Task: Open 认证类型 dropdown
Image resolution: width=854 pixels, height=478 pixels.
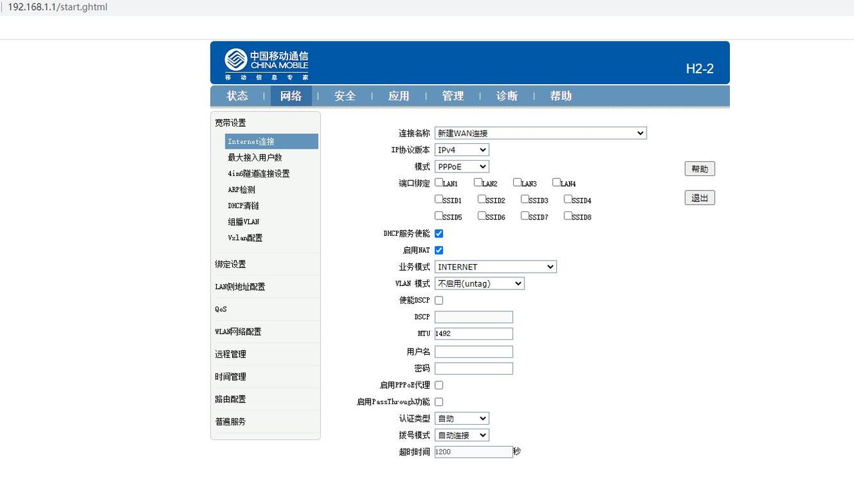Action: click(x=462, y=419)
